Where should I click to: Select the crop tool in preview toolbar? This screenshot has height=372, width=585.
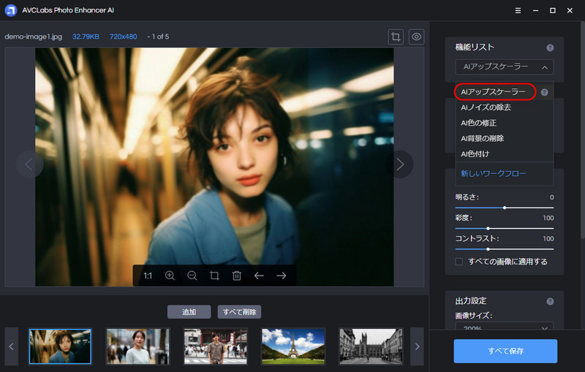214,276
